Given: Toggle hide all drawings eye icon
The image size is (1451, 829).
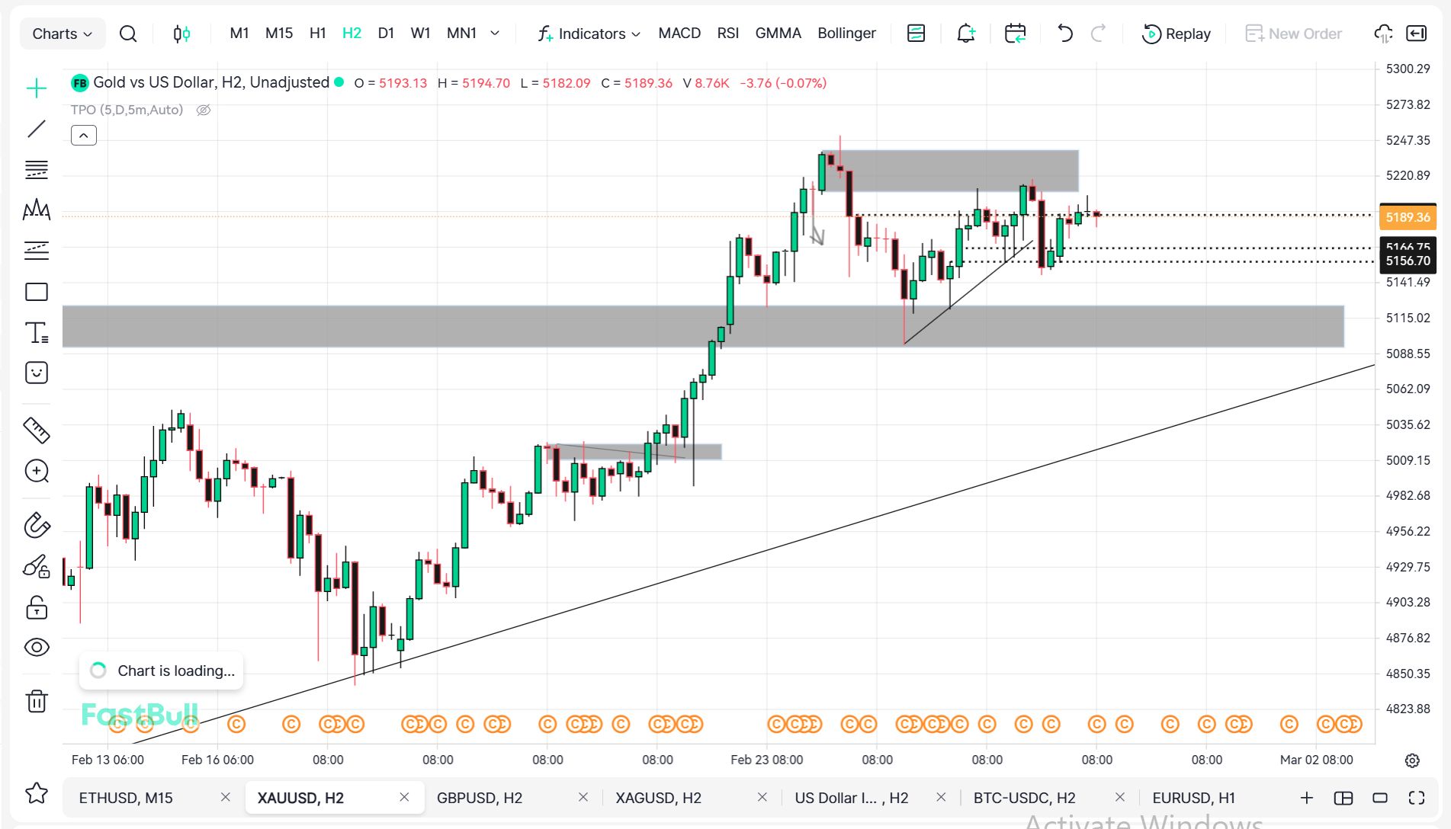Looking at the screenshot, I should (x=37, y=648).
